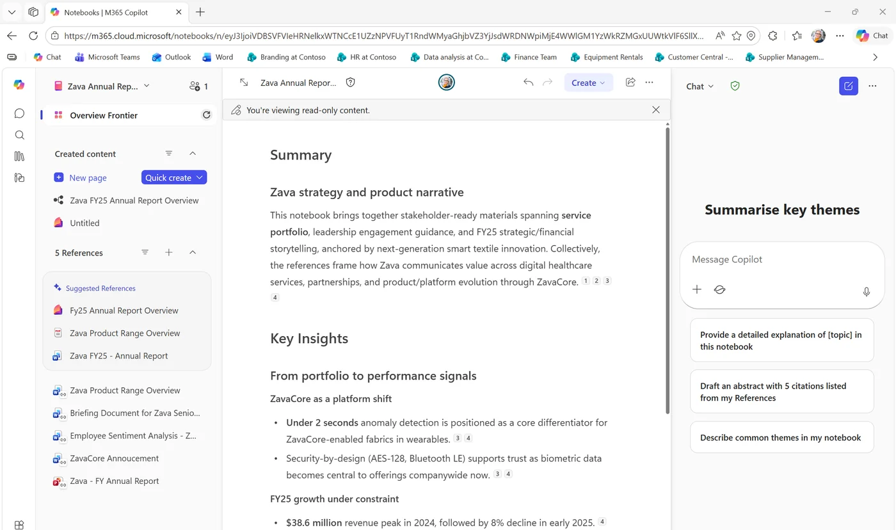This screenshot has height=530, width=896.
Task: Open the sensitivity shield icon near the title
Action: tap(350, 83)
